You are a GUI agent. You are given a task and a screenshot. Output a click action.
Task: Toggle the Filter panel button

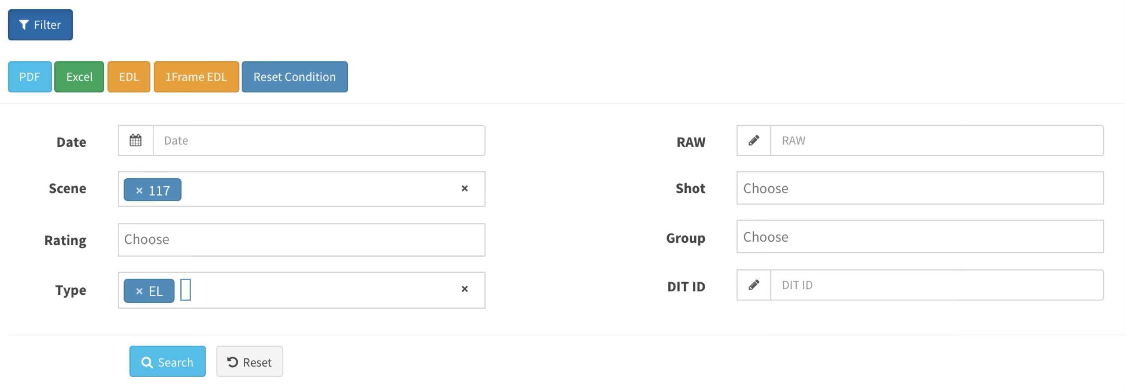[40, 25]
